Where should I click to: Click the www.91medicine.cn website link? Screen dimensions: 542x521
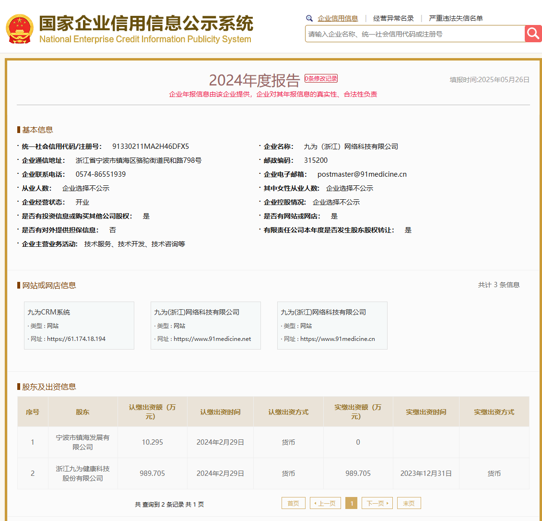[x=338, y=339]
